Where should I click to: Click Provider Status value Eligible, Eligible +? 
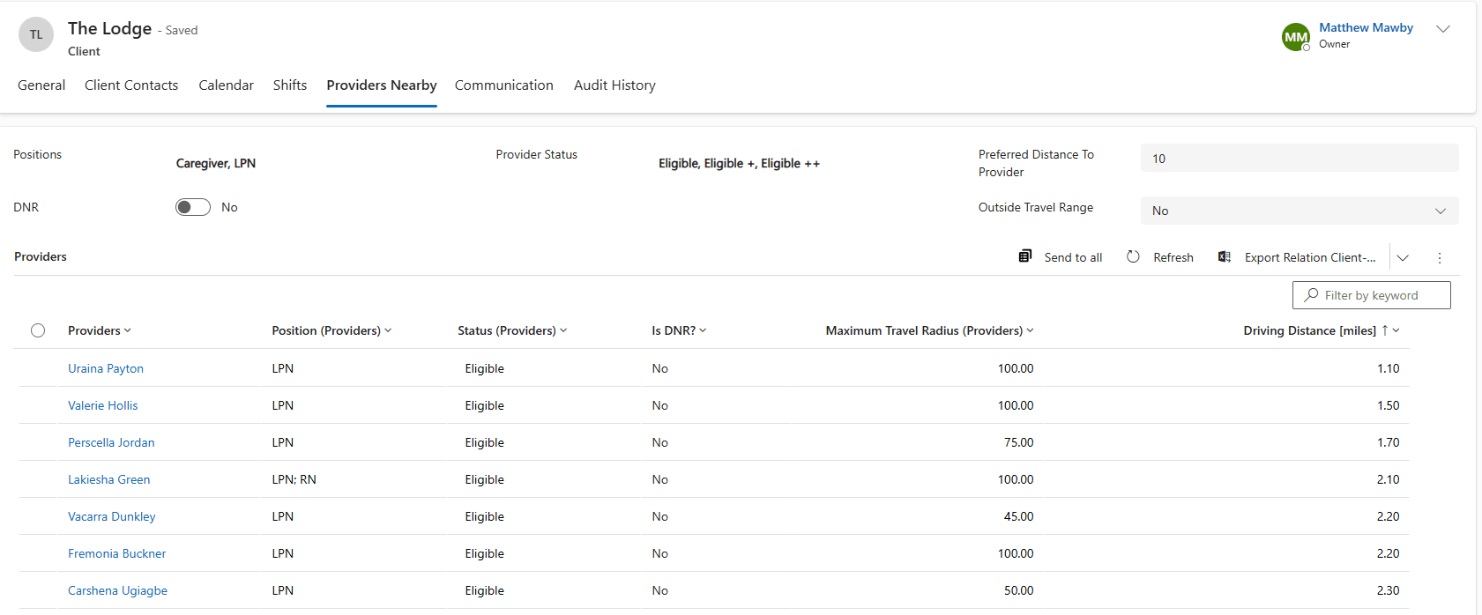pyautogui.click(x=739, y=163)
